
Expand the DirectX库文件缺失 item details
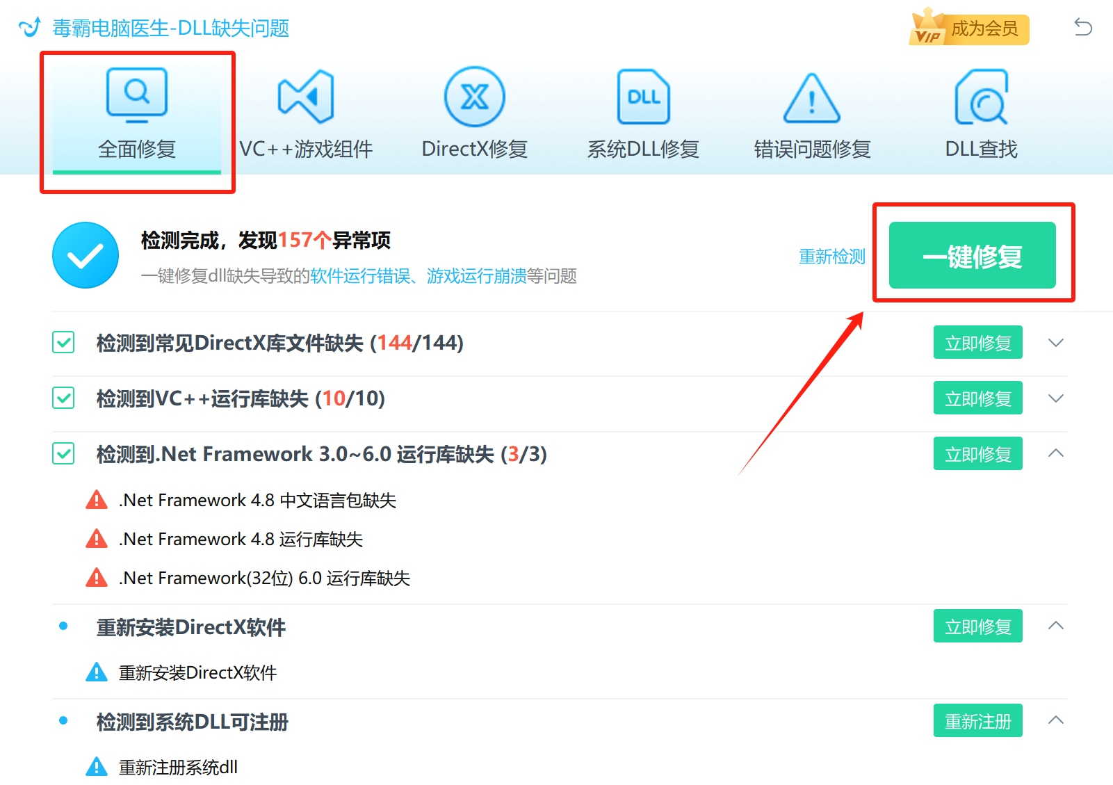(1055, 342)
